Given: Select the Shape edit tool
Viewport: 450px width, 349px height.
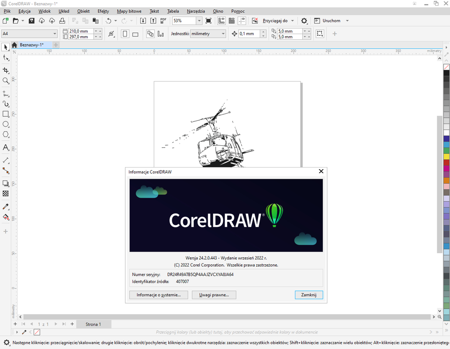Looking at the screenshot, I should click(x=5, y=58).
